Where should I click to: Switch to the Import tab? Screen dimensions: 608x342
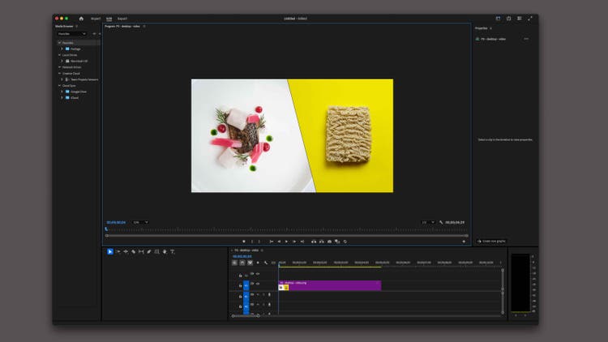pyautogui.click(x=96, y=18)
